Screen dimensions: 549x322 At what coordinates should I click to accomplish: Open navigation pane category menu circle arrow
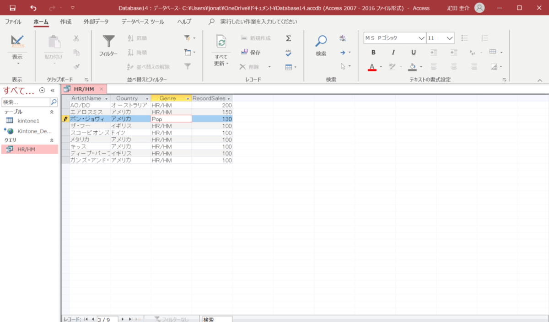42,90
